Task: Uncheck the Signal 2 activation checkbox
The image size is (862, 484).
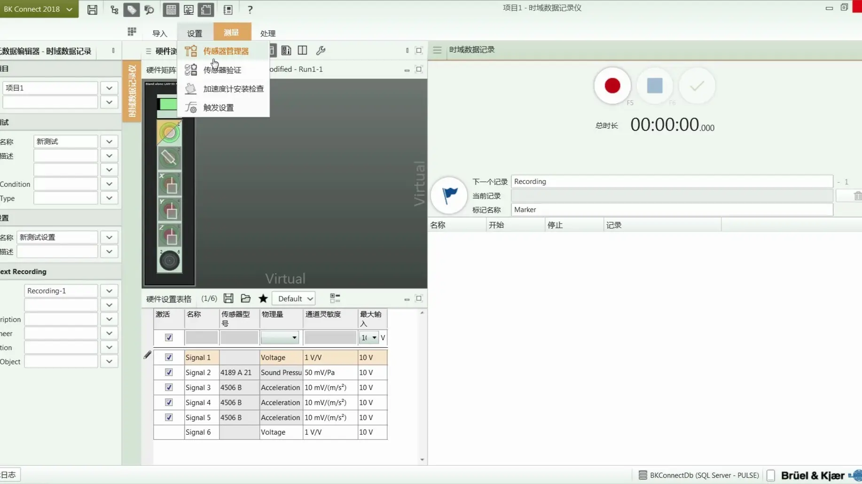Action: tap(169, 372)
